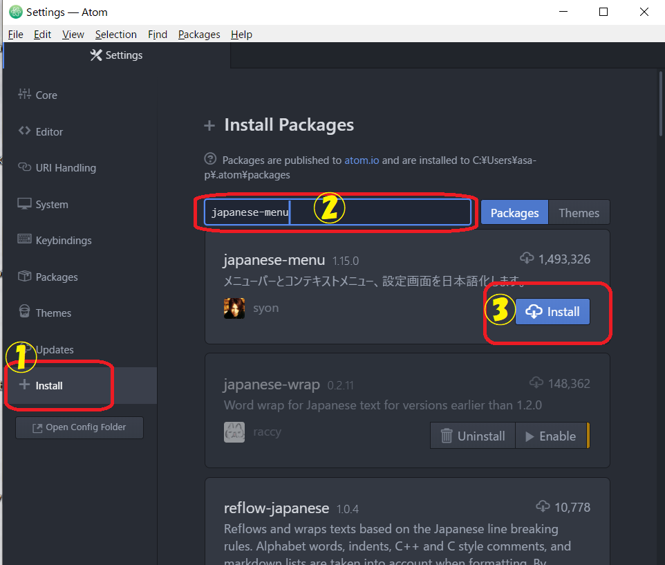Follow the atom.io link
The image size is (665, 565).
(x=362, y=160)
